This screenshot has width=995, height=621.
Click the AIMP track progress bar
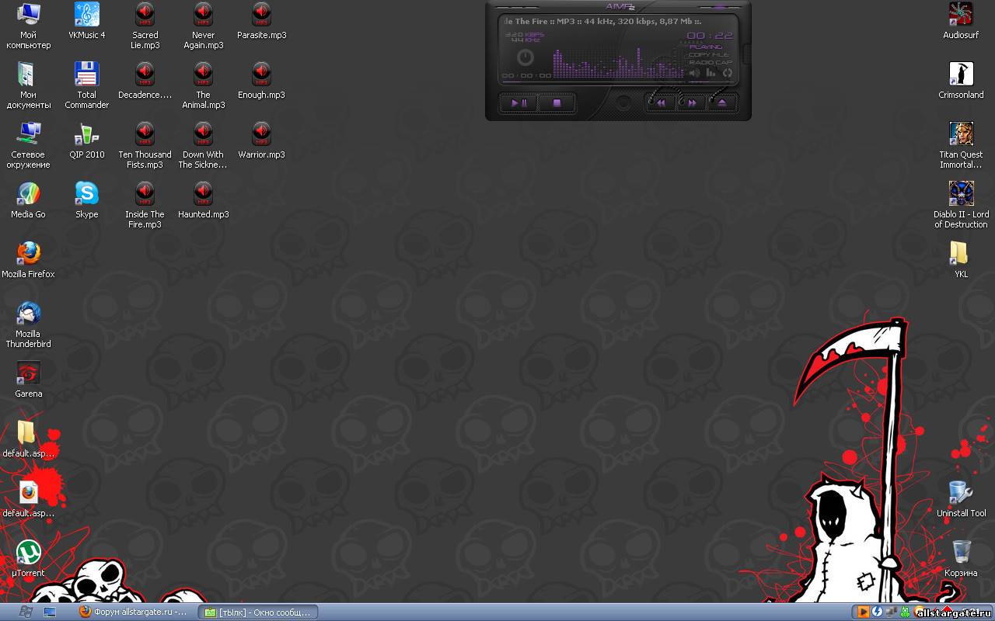tap(591, 81)
